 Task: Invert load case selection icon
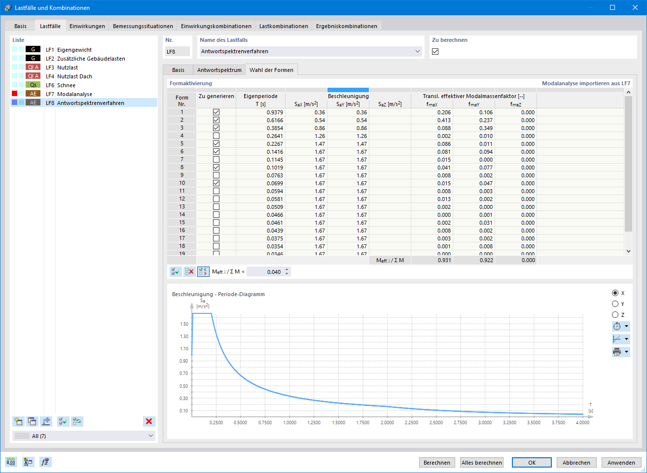point(77,421)
